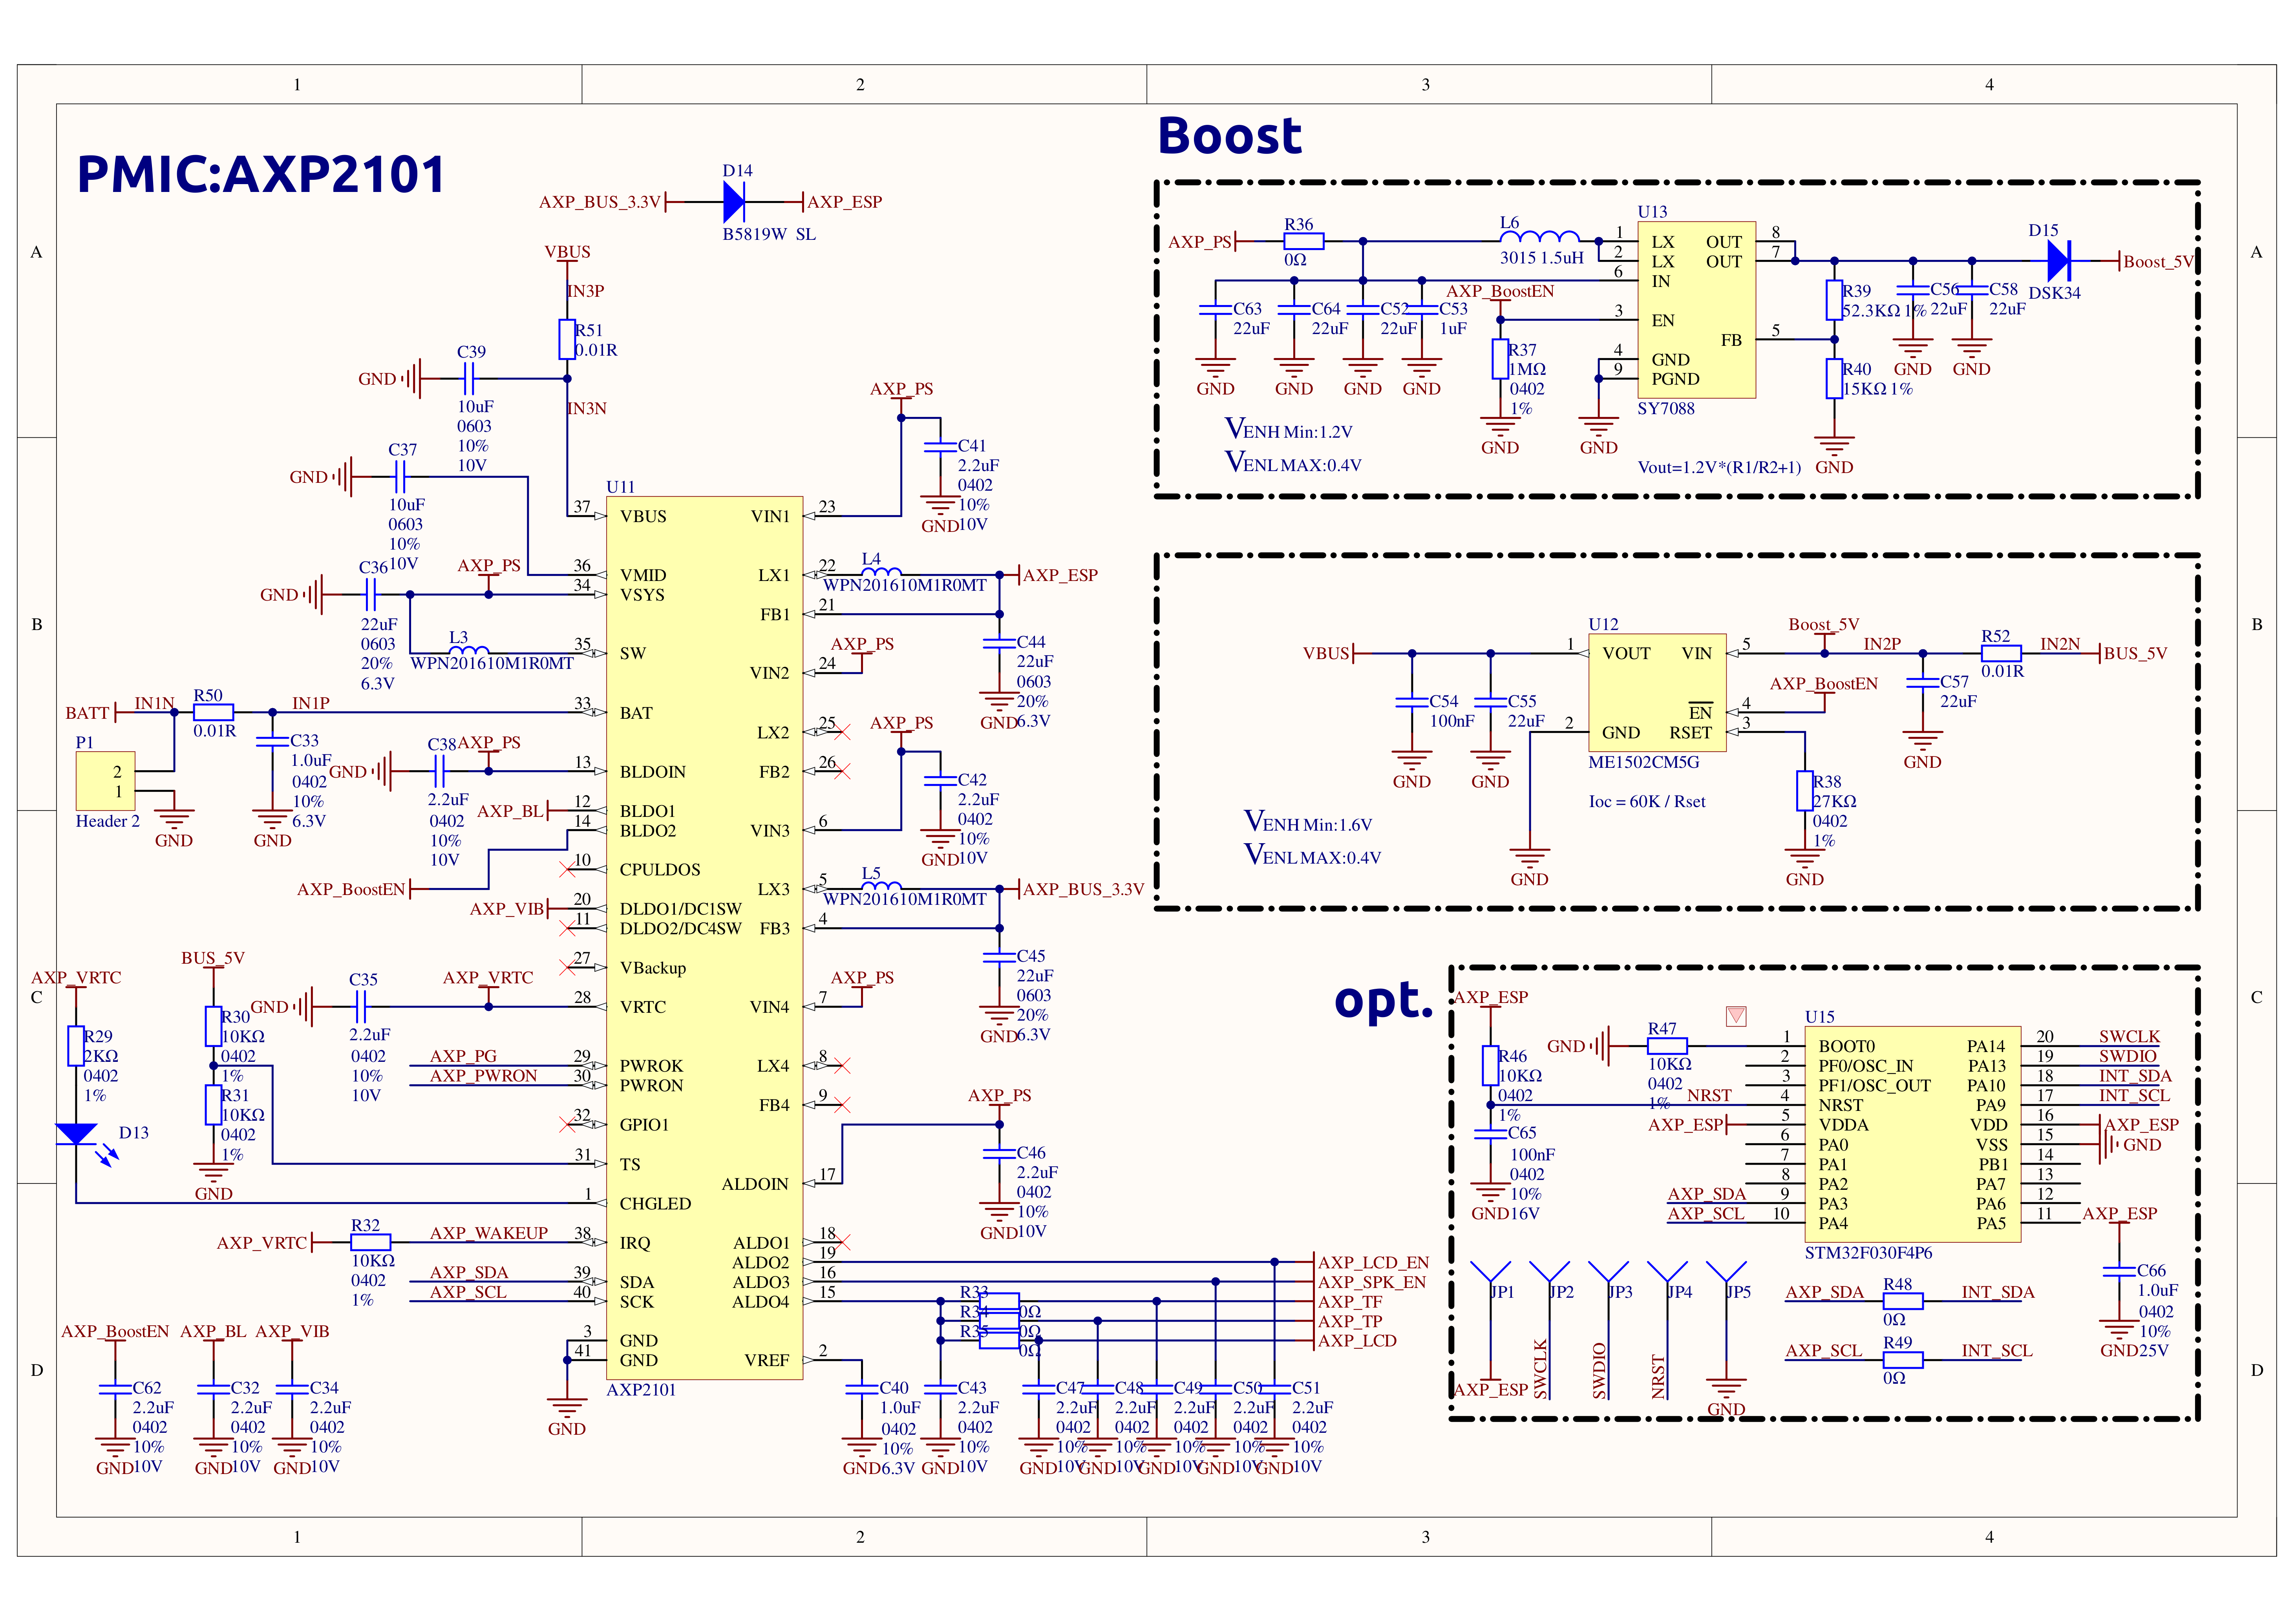Click the BATT net label
Viewport: 2296px width, 1622px height.
click(87, 713)
